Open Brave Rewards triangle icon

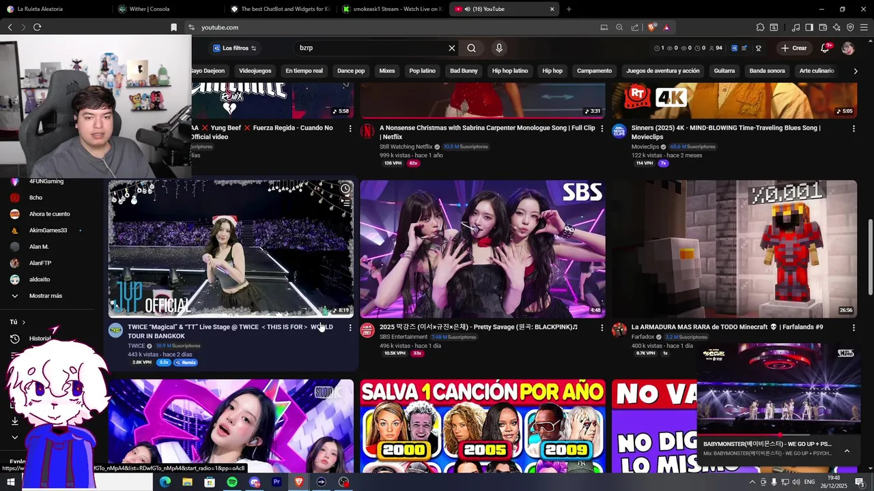(x=666, y=27)
